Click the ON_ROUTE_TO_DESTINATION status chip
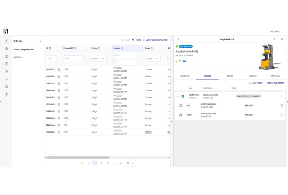The width and height of the screenshot is (288, 195). [x=249, y=96]
